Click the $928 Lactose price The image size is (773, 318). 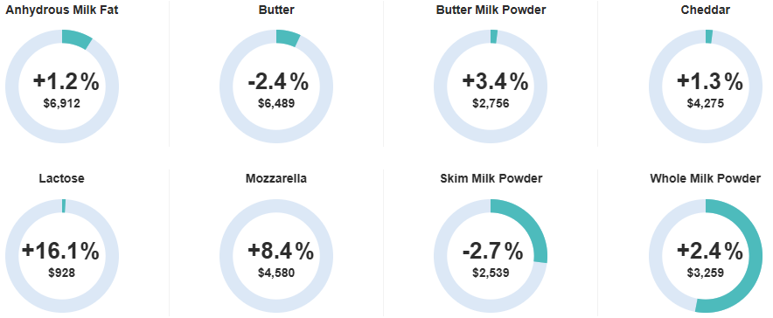tap(61, 273)
